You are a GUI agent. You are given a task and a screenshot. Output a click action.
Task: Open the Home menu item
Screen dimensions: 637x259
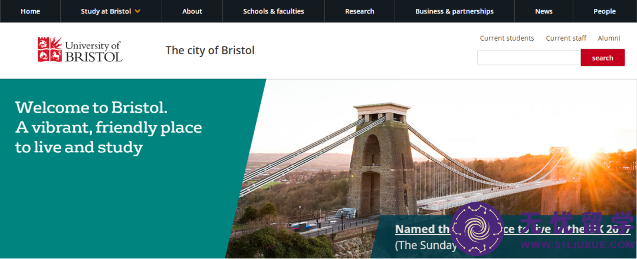tap(31, 11)
